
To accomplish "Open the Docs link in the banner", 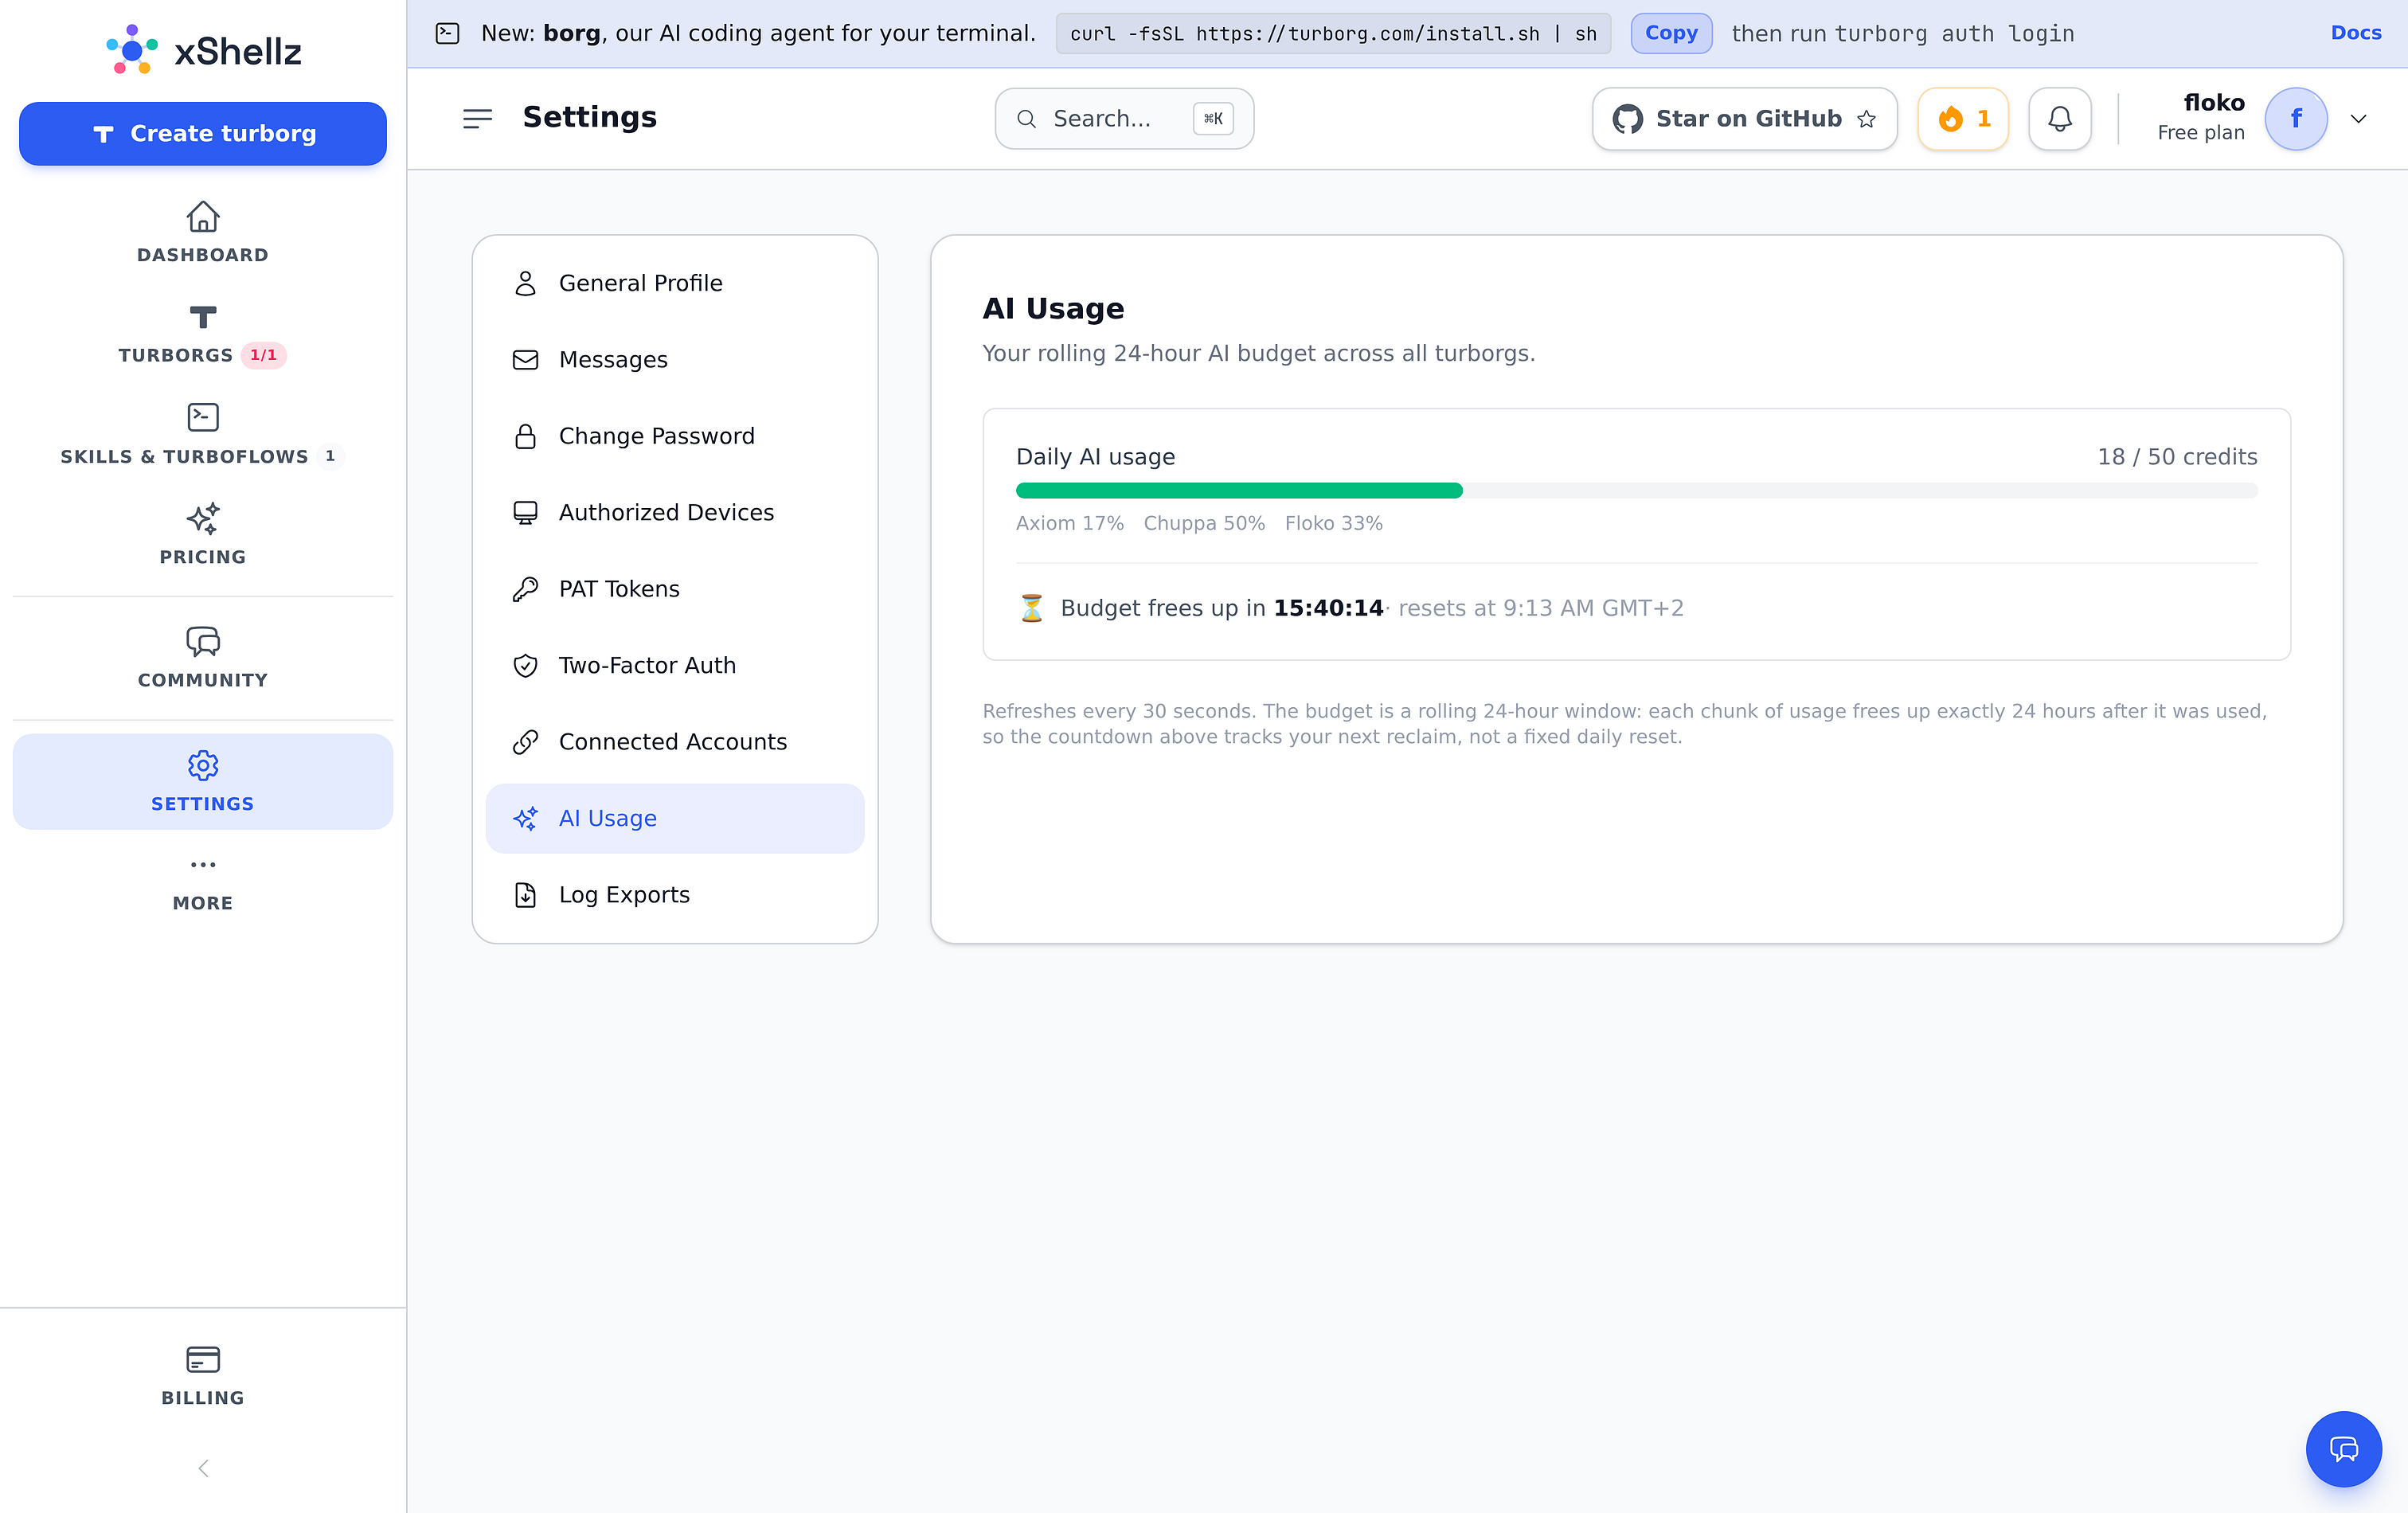I will pyautogui.click(x=2355, y=33).
